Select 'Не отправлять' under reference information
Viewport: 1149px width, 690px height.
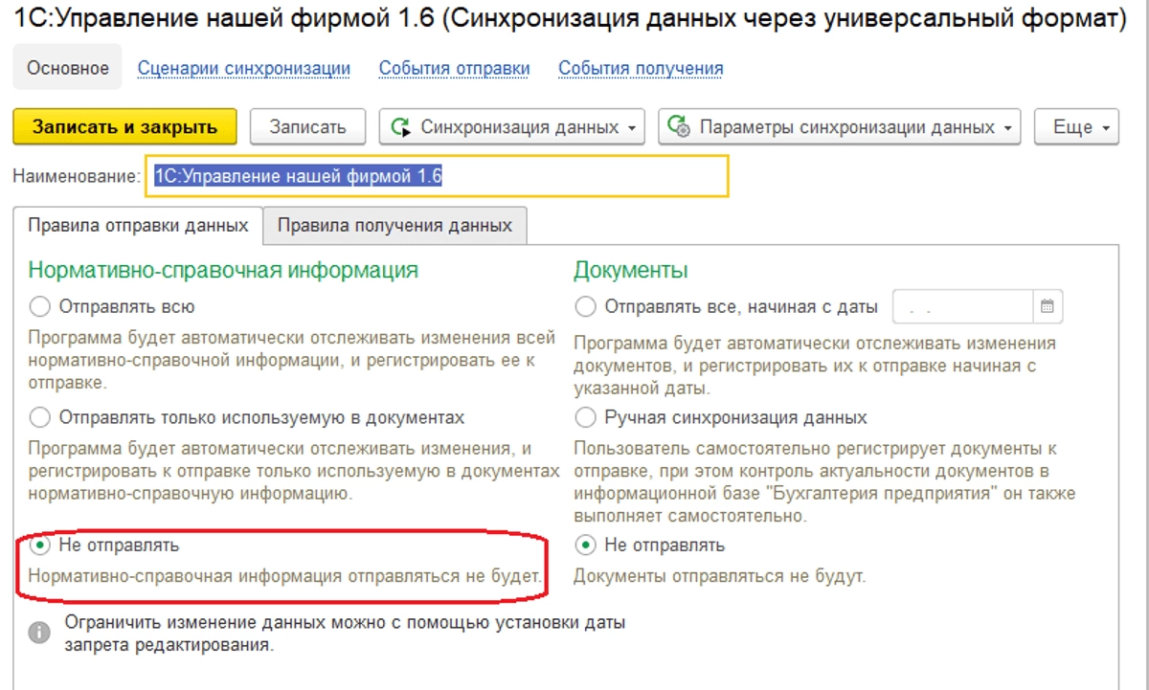[x=39, y=545]
